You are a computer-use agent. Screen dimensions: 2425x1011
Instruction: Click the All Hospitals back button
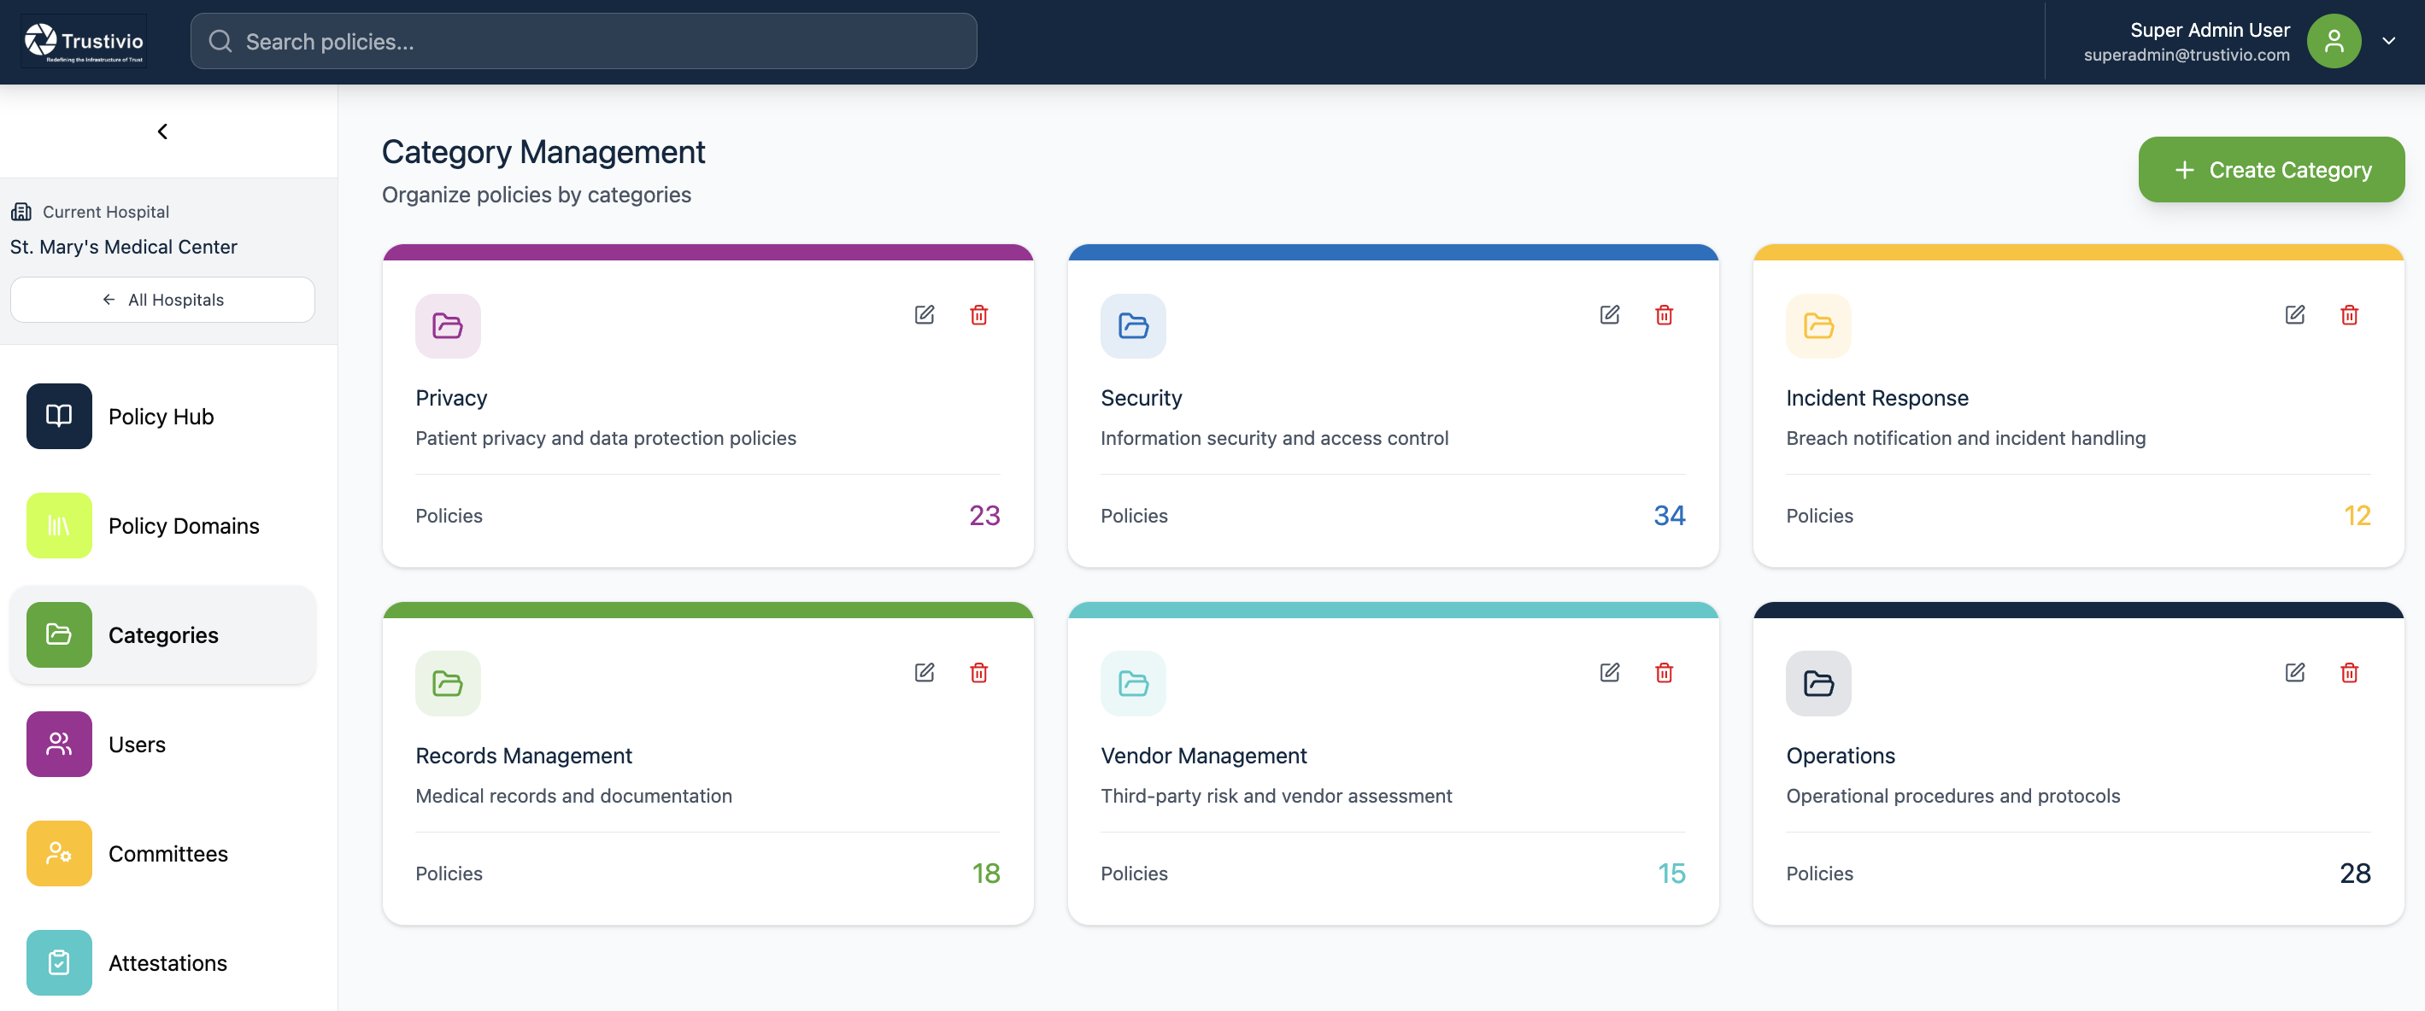161,299
